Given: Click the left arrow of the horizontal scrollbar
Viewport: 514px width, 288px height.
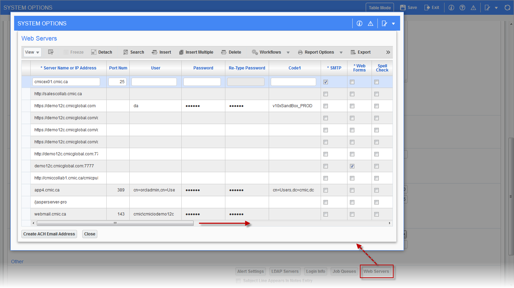Looking at the screenshot, I should click(33, 223).
